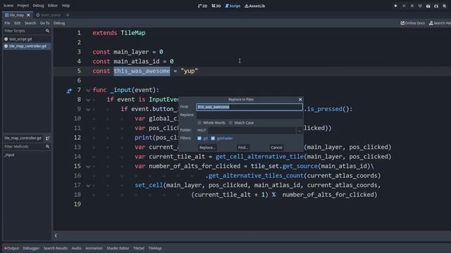The height and width of the screenshot is (253, 451).
Task: Toggle alphabetical sorting of methods list
Action: [47, 138]
